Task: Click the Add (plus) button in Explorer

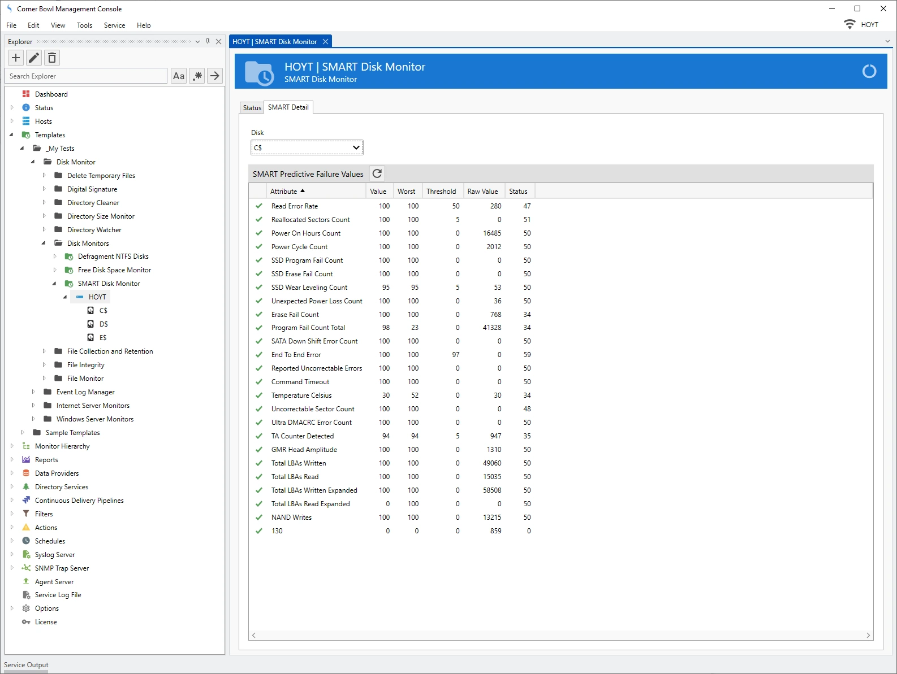Action: click(x=16, y=58)
